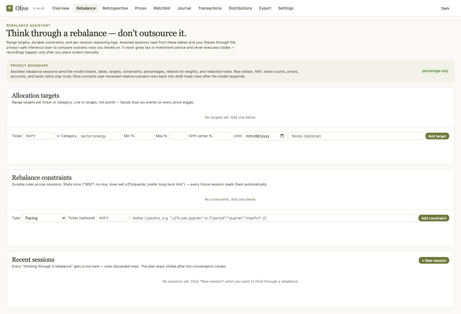Image resolution: width=461 pixels, height=314 pixels.
Task: Start a new session with + New session
Action: pyautogui.click(x=434, y=260)
